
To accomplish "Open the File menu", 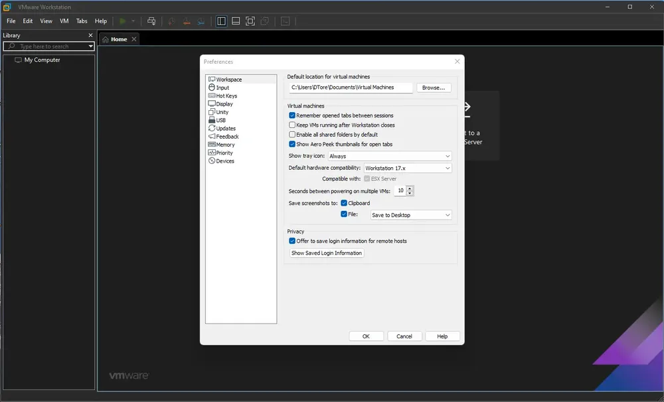I will point(11,21).
